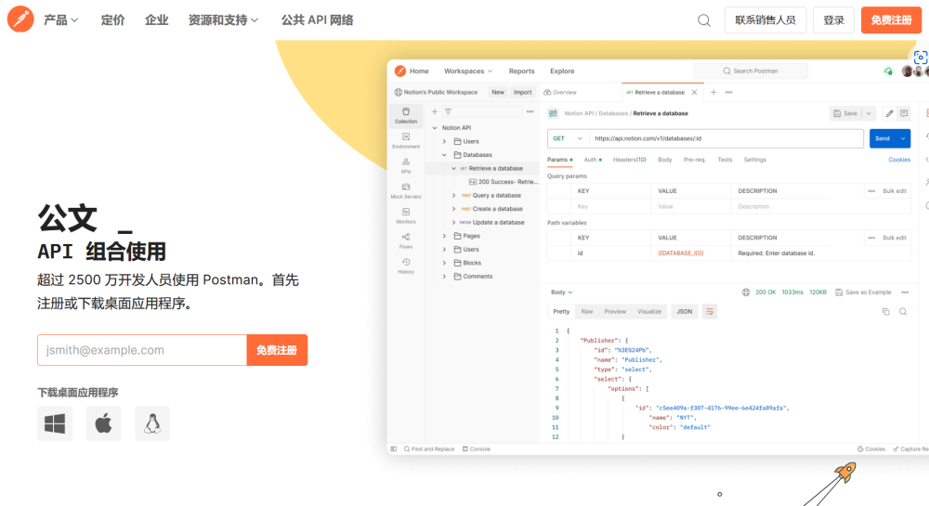Open the Flows sidebar panel

(x=406, y=240)
